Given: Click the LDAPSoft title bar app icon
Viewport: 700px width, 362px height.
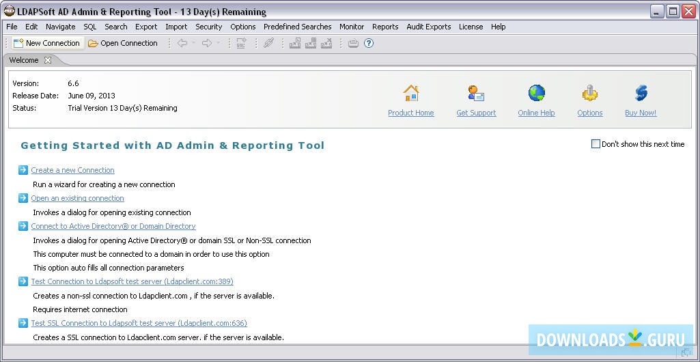Looking at the screenshot, I should (9, 11).
